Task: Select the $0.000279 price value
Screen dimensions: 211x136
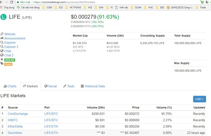Action: coord(83,17)
